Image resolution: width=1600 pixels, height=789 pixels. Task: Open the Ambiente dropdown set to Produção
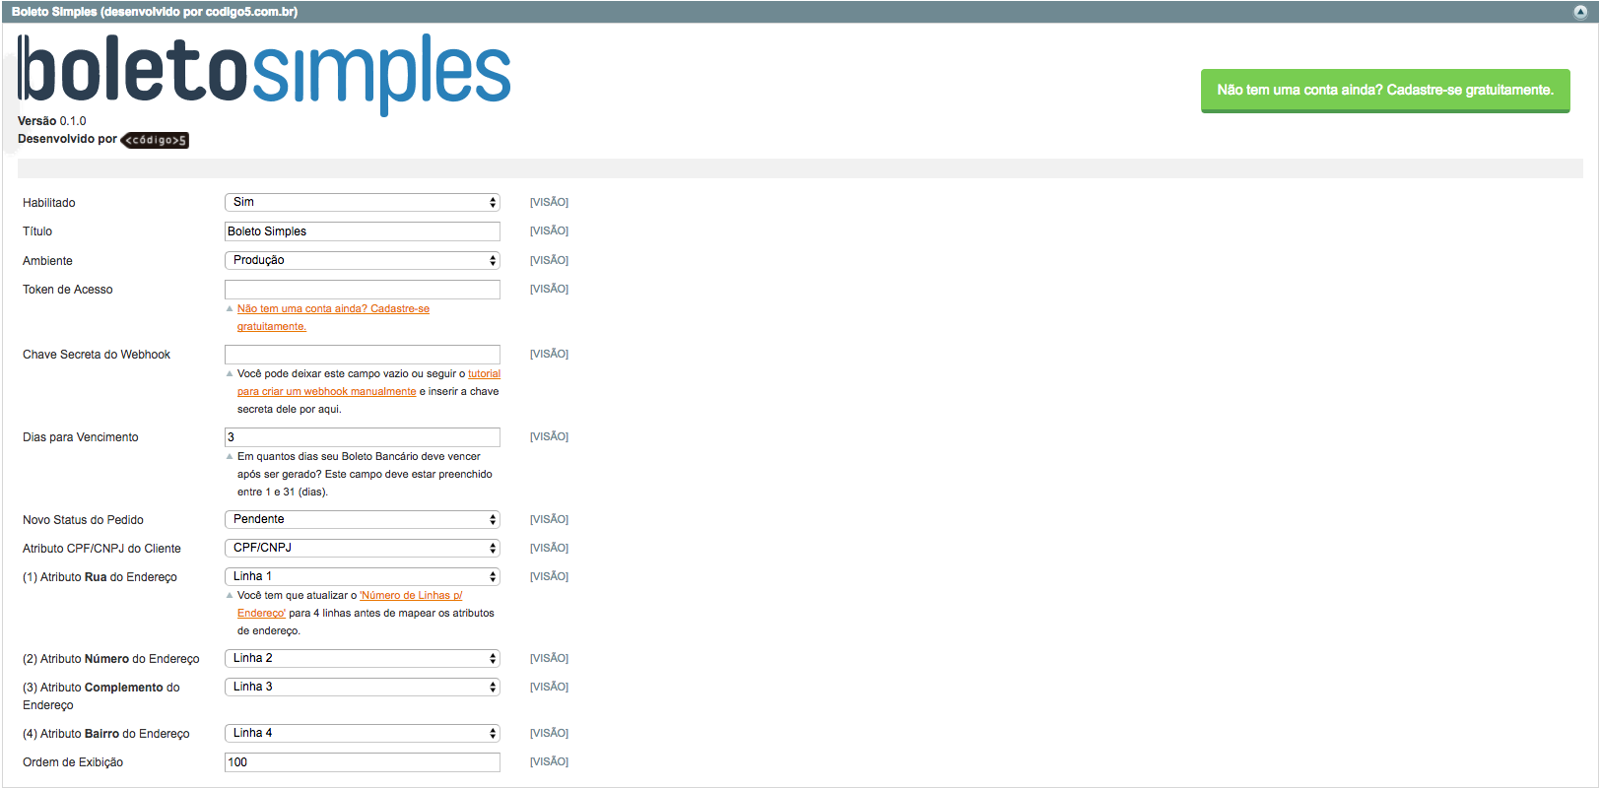click(363, 260)
